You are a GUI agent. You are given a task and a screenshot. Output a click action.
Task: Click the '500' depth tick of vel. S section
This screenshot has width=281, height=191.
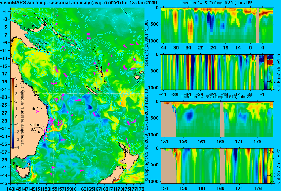pyautogui.click(x=155, y=165)
